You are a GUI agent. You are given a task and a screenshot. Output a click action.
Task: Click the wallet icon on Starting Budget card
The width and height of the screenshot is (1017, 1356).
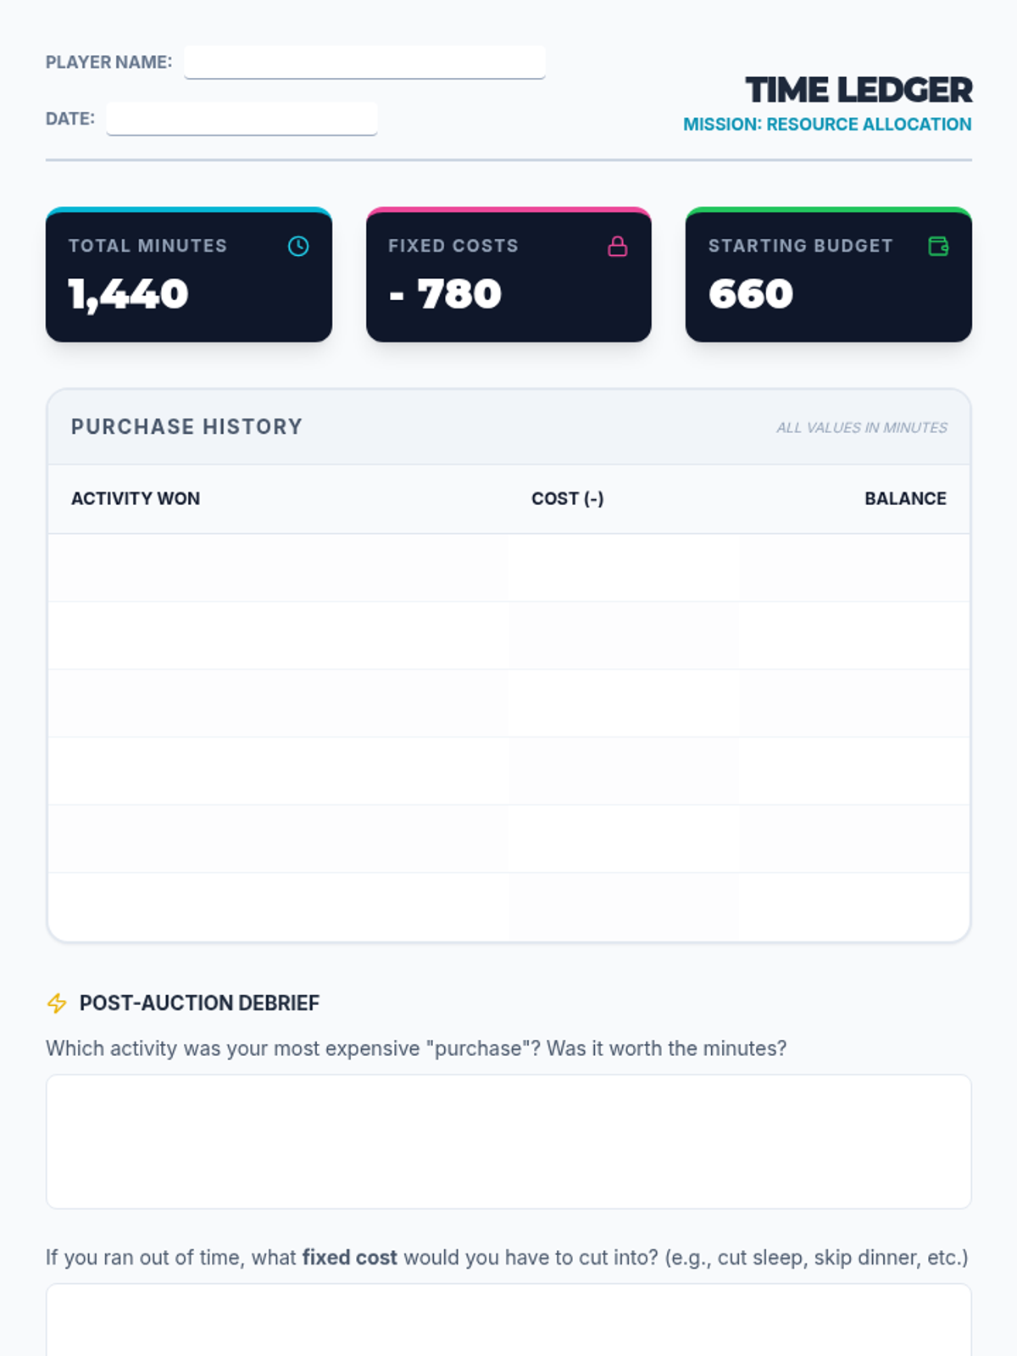point(938,246)
